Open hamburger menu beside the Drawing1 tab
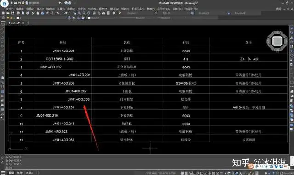This screenshot has height=175, width=294. click(3, 23)
